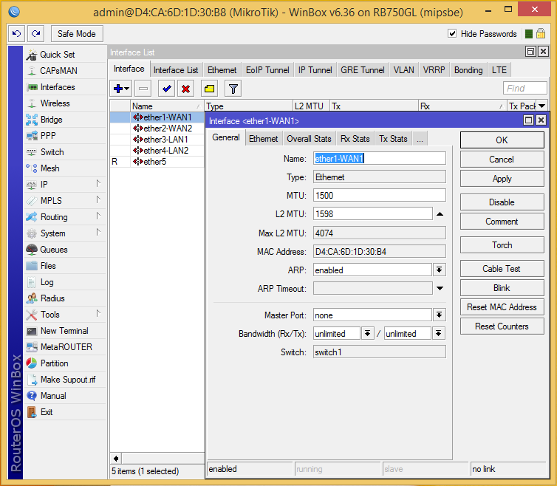Open Master Port dropdown
The image size is (557, 486).
[x=440, y=315]
